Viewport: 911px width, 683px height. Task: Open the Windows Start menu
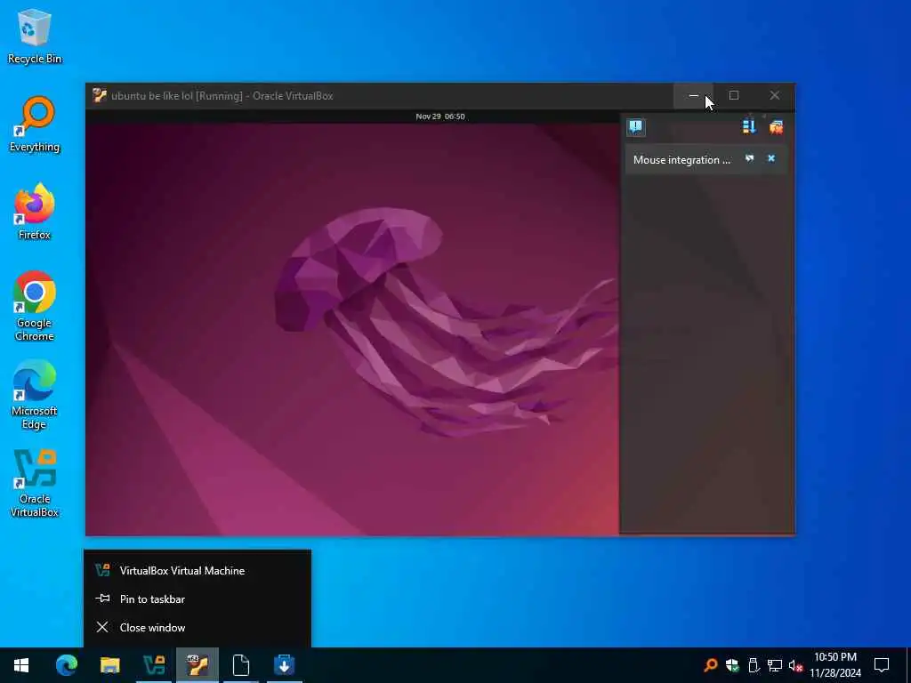click(21, 665)
